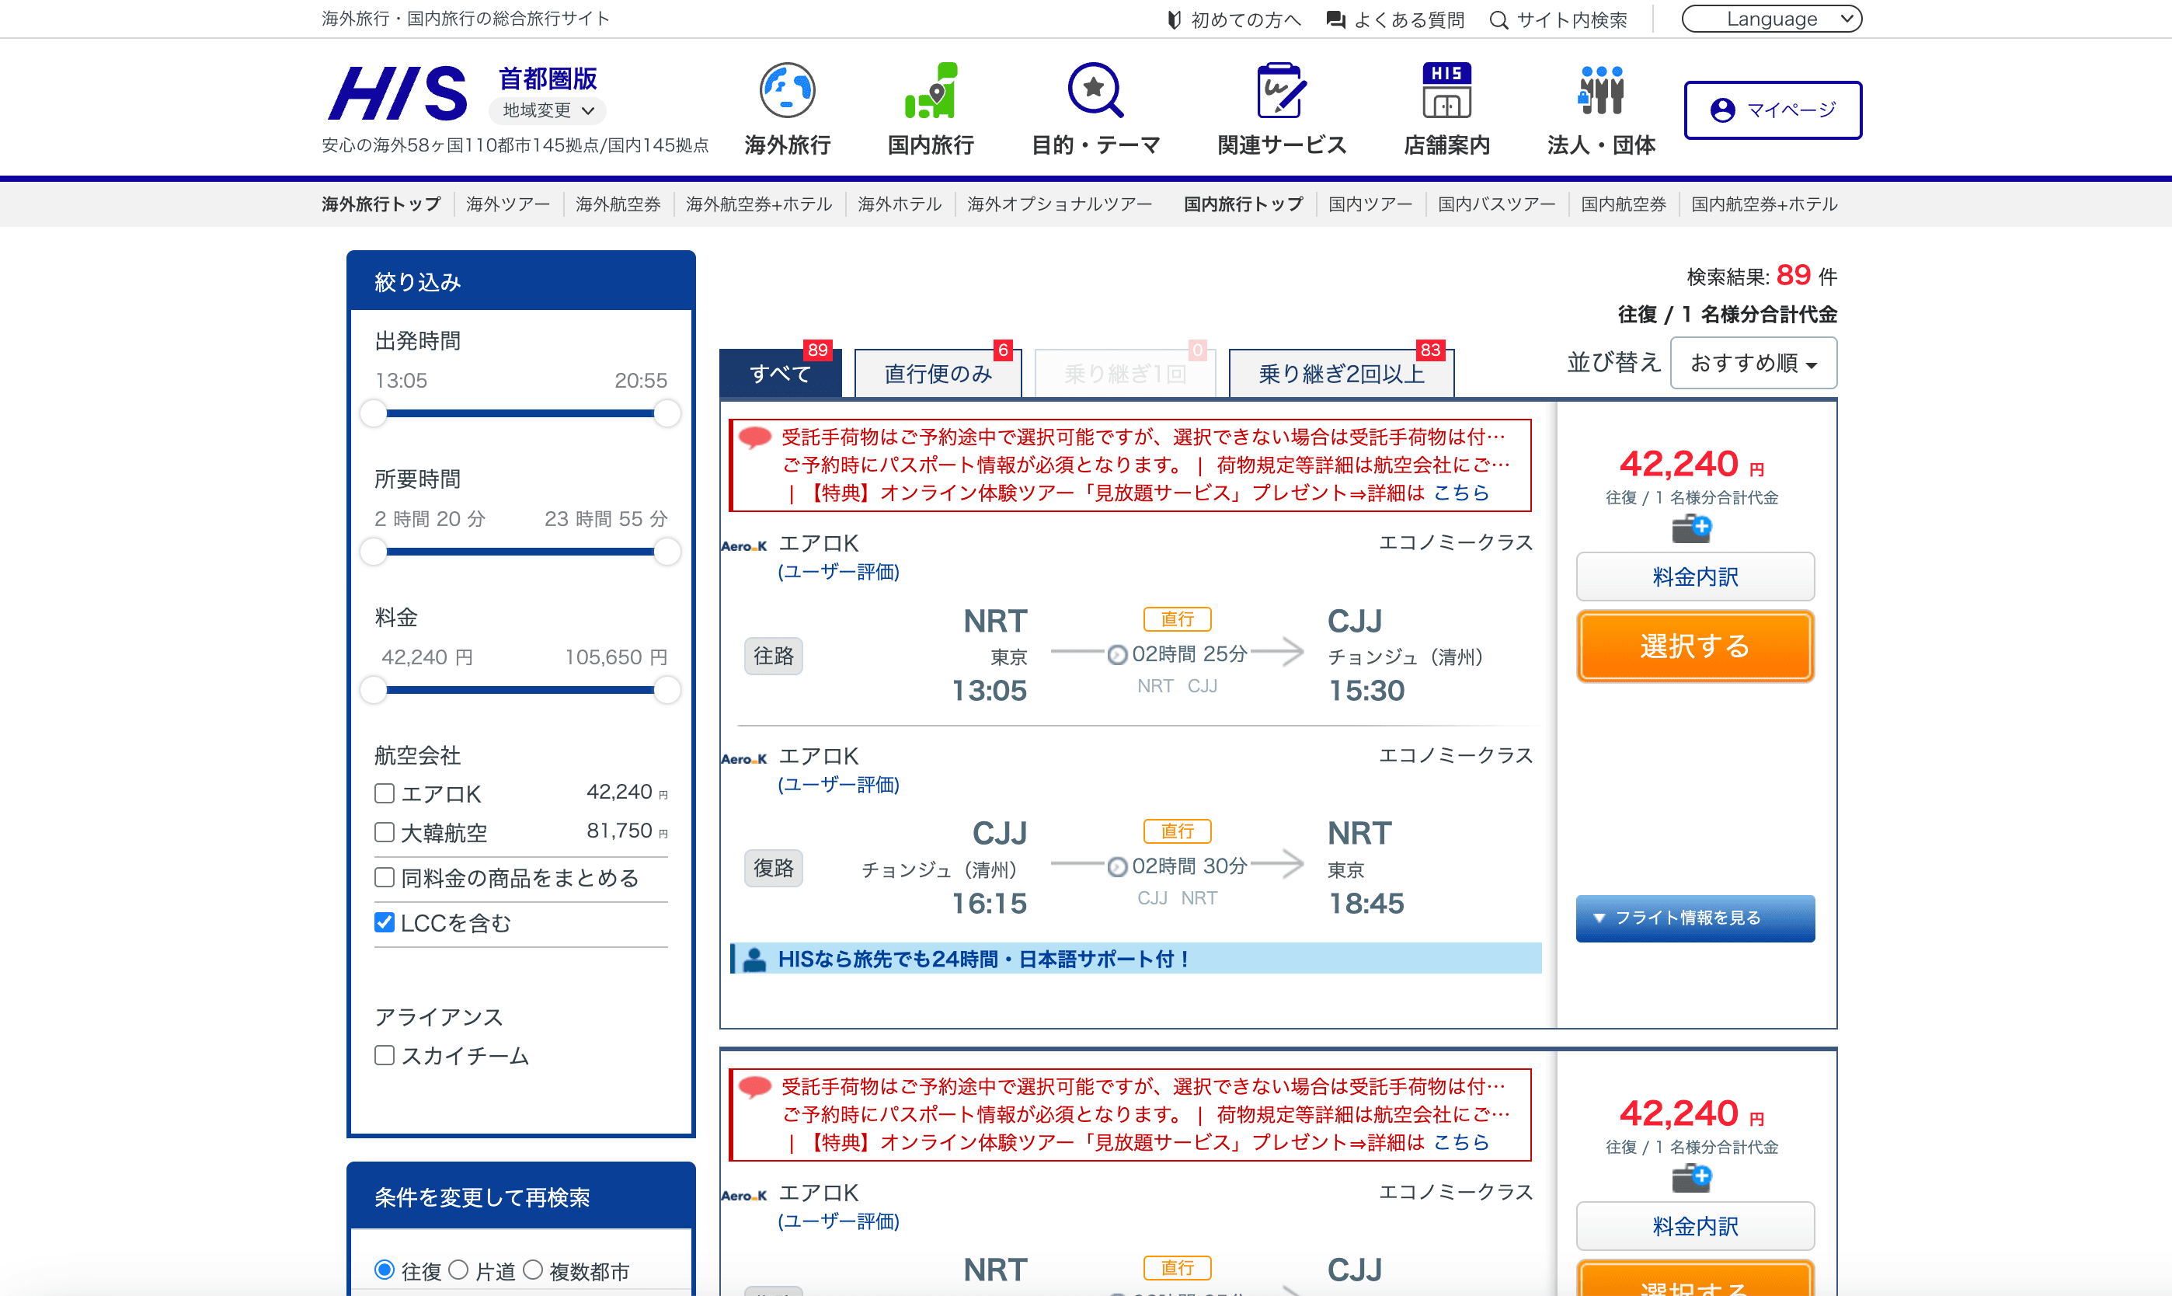Open the 関連サービス clipboard icon
Image resolution: width=2172 pixels, height=1296 pixels.
pos(1281,90)
